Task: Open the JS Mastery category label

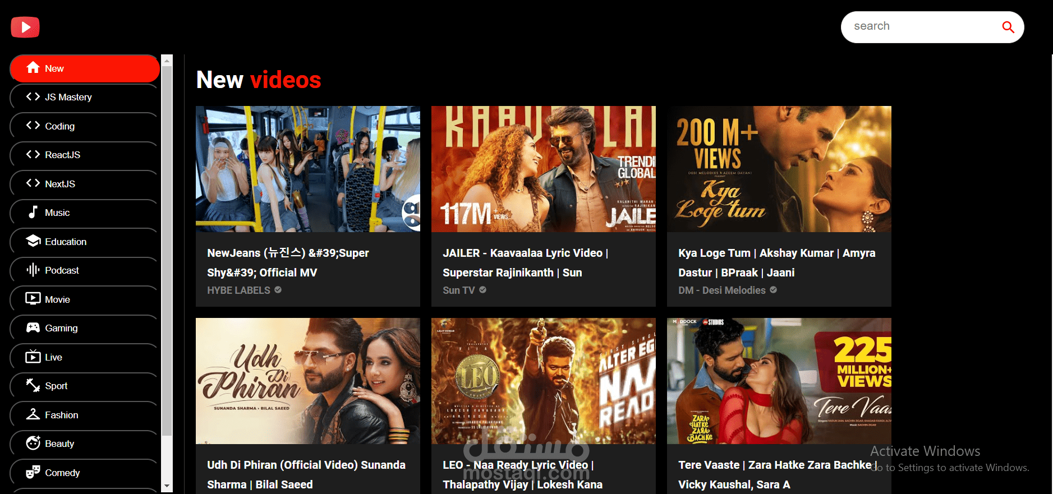Action: [68, 97]
